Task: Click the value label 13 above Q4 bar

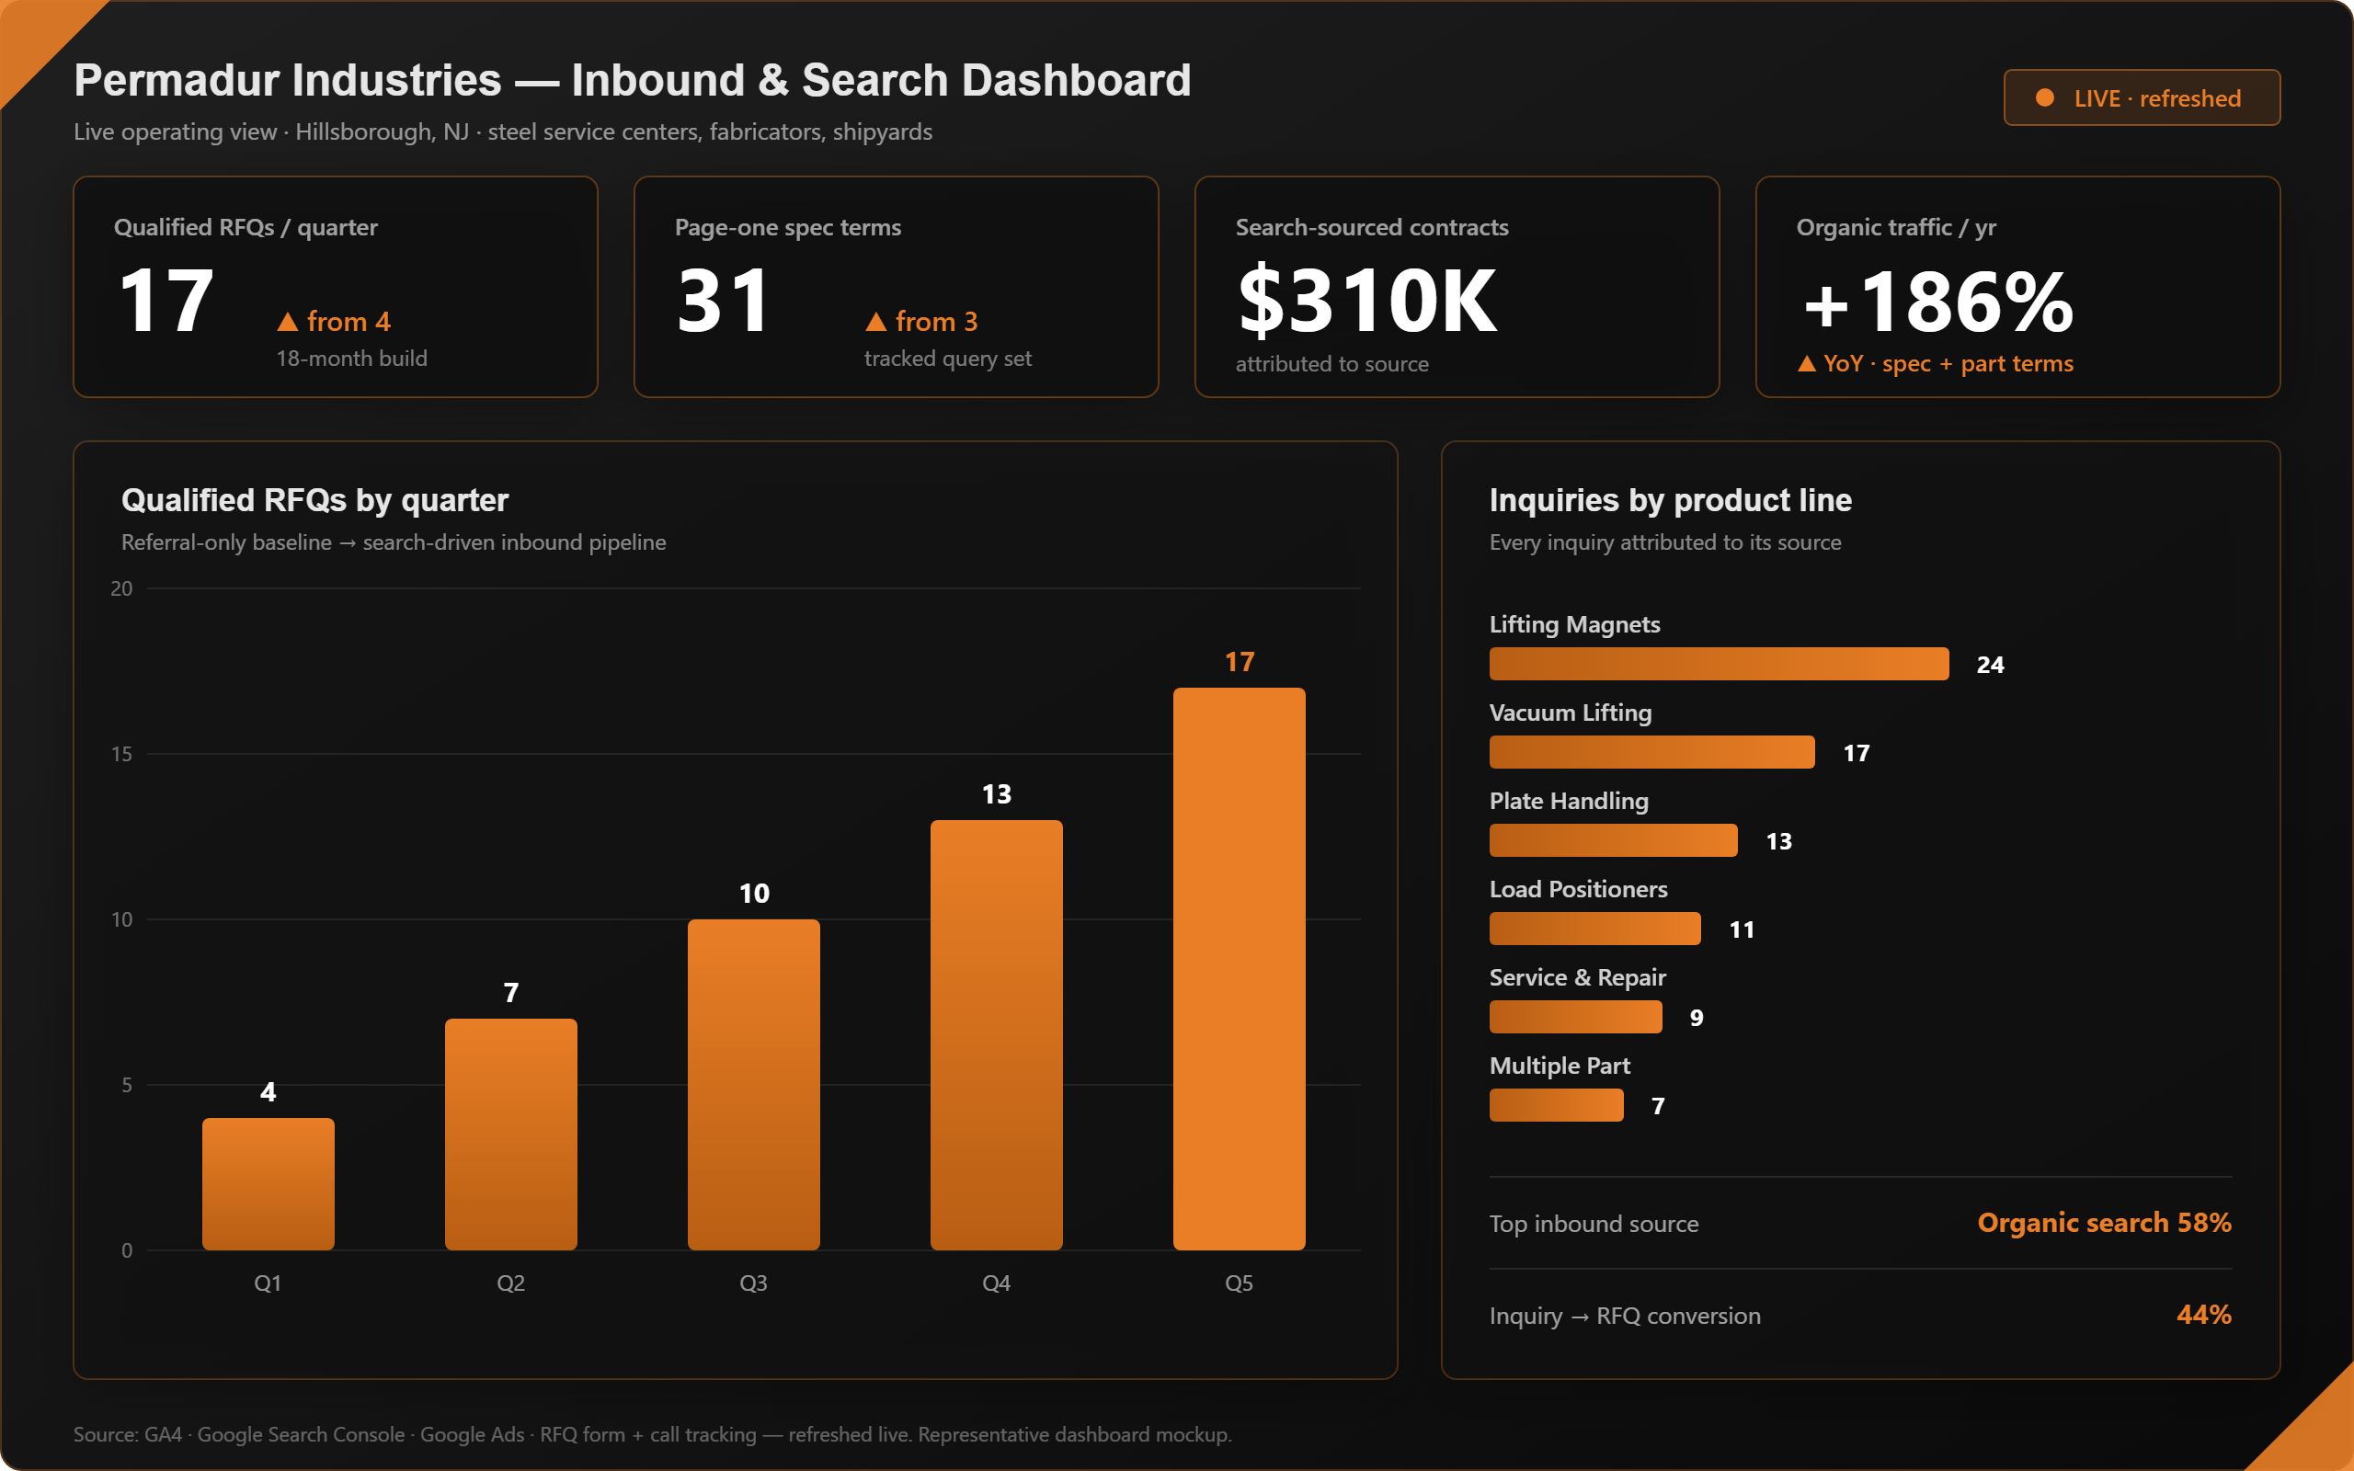Action: (x=996, y=793)
